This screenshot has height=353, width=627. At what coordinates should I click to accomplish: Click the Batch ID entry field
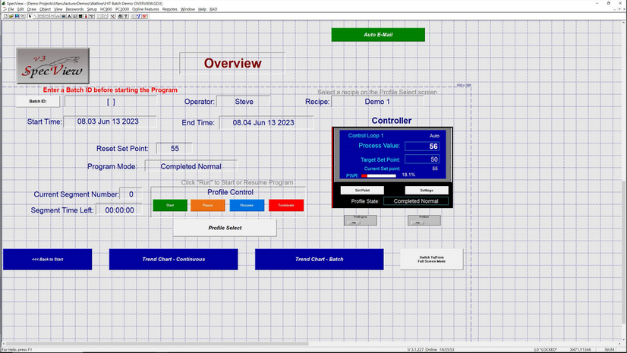pos(111,101)
